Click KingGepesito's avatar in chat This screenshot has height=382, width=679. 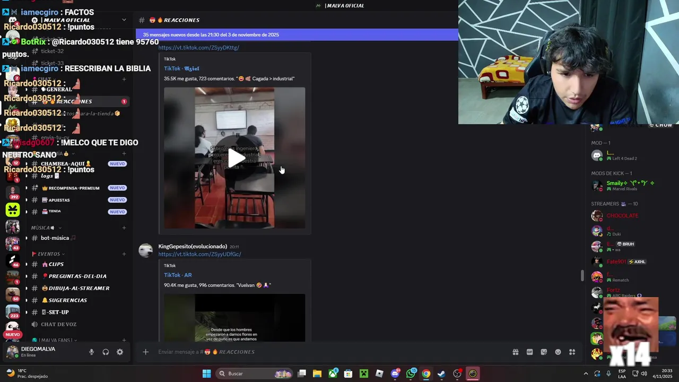(x=145, y=250)
